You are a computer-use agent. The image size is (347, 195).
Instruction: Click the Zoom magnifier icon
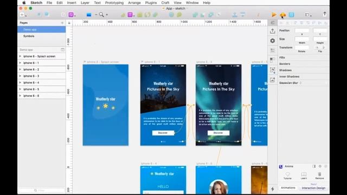click(x=101, y=15)
